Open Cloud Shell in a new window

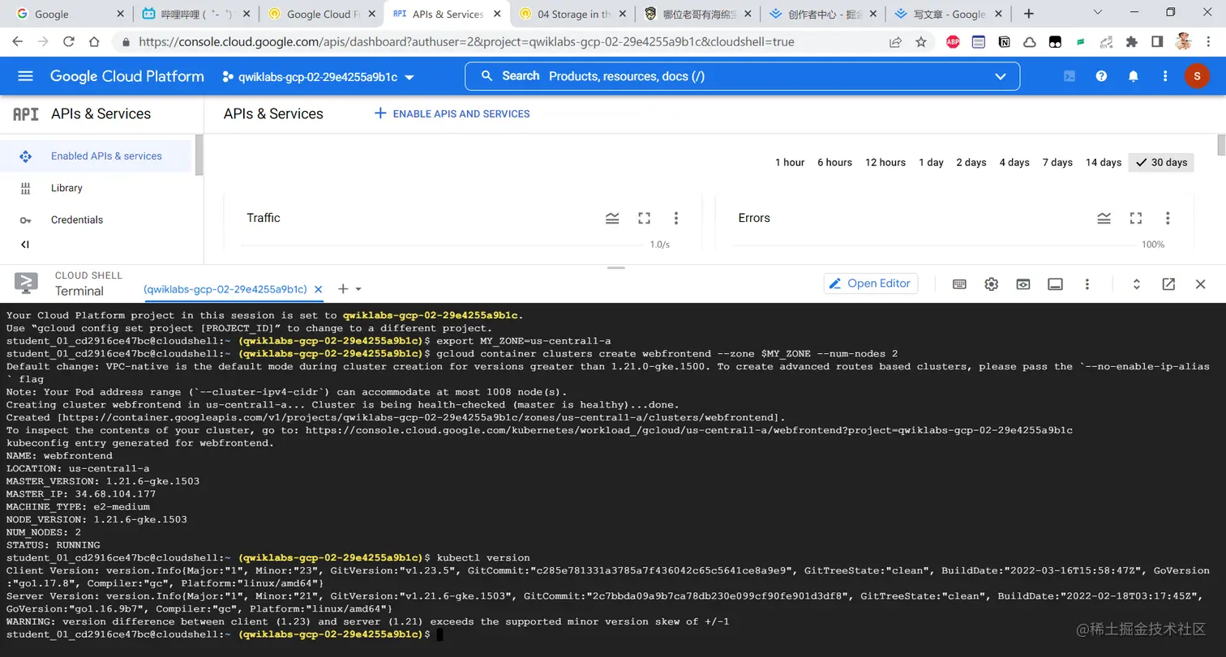[x=1168, y=284]
